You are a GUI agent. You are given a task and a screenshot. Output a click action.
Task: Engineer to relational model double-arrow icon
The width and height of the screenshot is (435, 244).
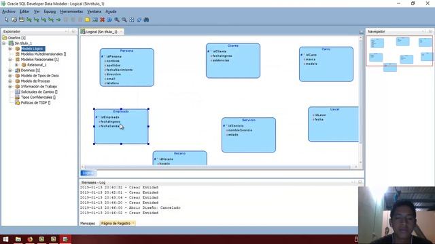point(109,20)
